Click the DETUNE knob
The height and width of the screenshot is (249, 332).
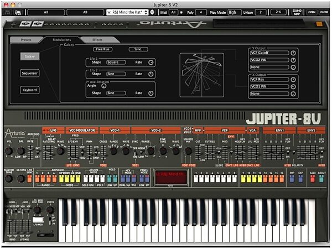click(x=21, y=179)
